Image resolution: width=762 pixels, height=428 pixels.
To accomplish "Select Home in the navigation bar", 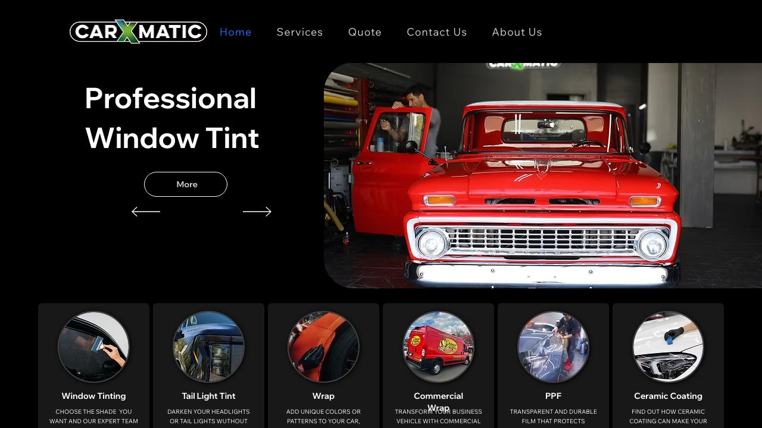I will coord(235,32).
